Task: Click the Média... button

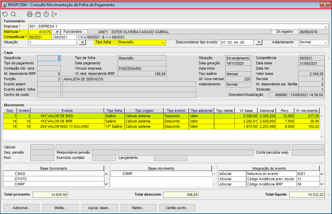Action: [x=61, y=208]
